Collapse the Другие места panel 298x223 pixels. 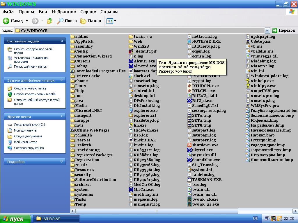point(62,116)
